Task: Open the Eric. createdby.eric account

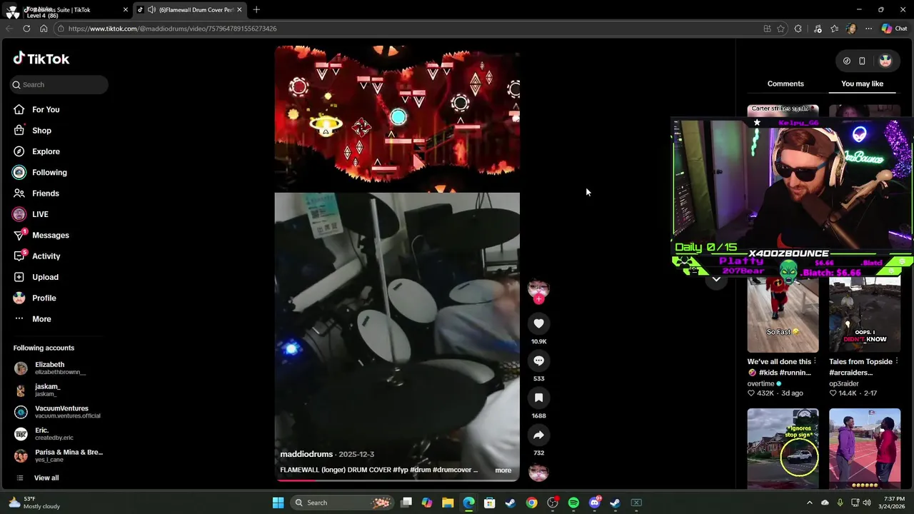Action: 57,434
